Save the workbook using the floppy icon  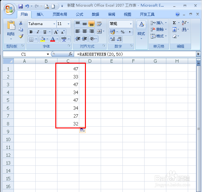tap(21, 6)
